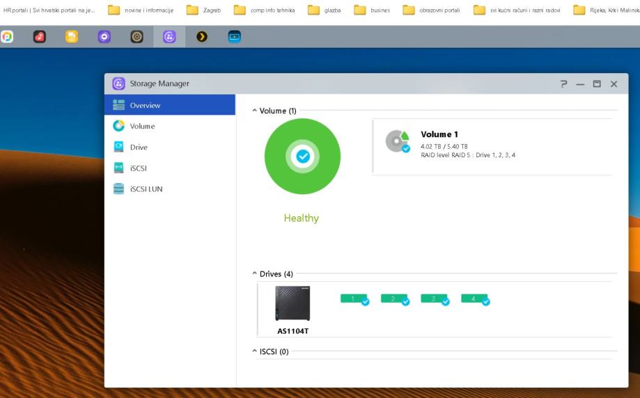Go to the iSCSI LUN page
640x398 pixels.
tap(146, 189)
